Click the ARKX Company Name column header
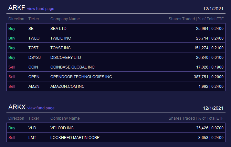Viewport: 231px width, 147px height. [65, 118]
